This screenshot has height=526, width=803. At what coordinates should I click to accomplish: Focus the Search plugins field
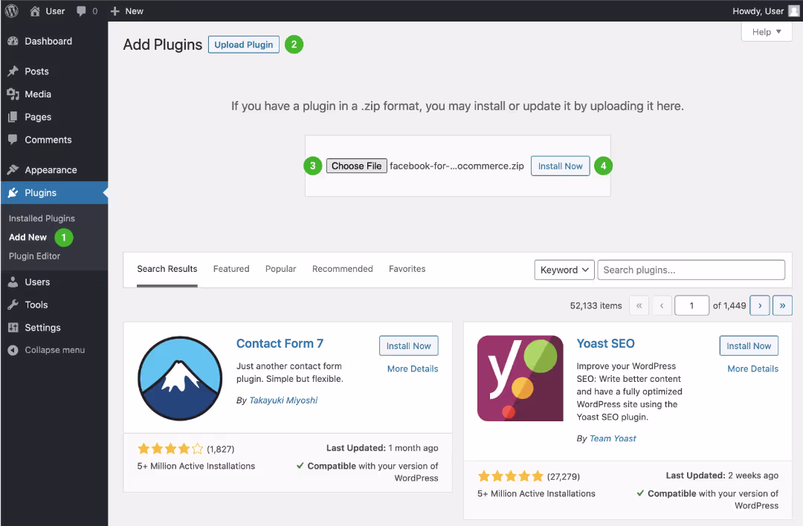point(691,270)
